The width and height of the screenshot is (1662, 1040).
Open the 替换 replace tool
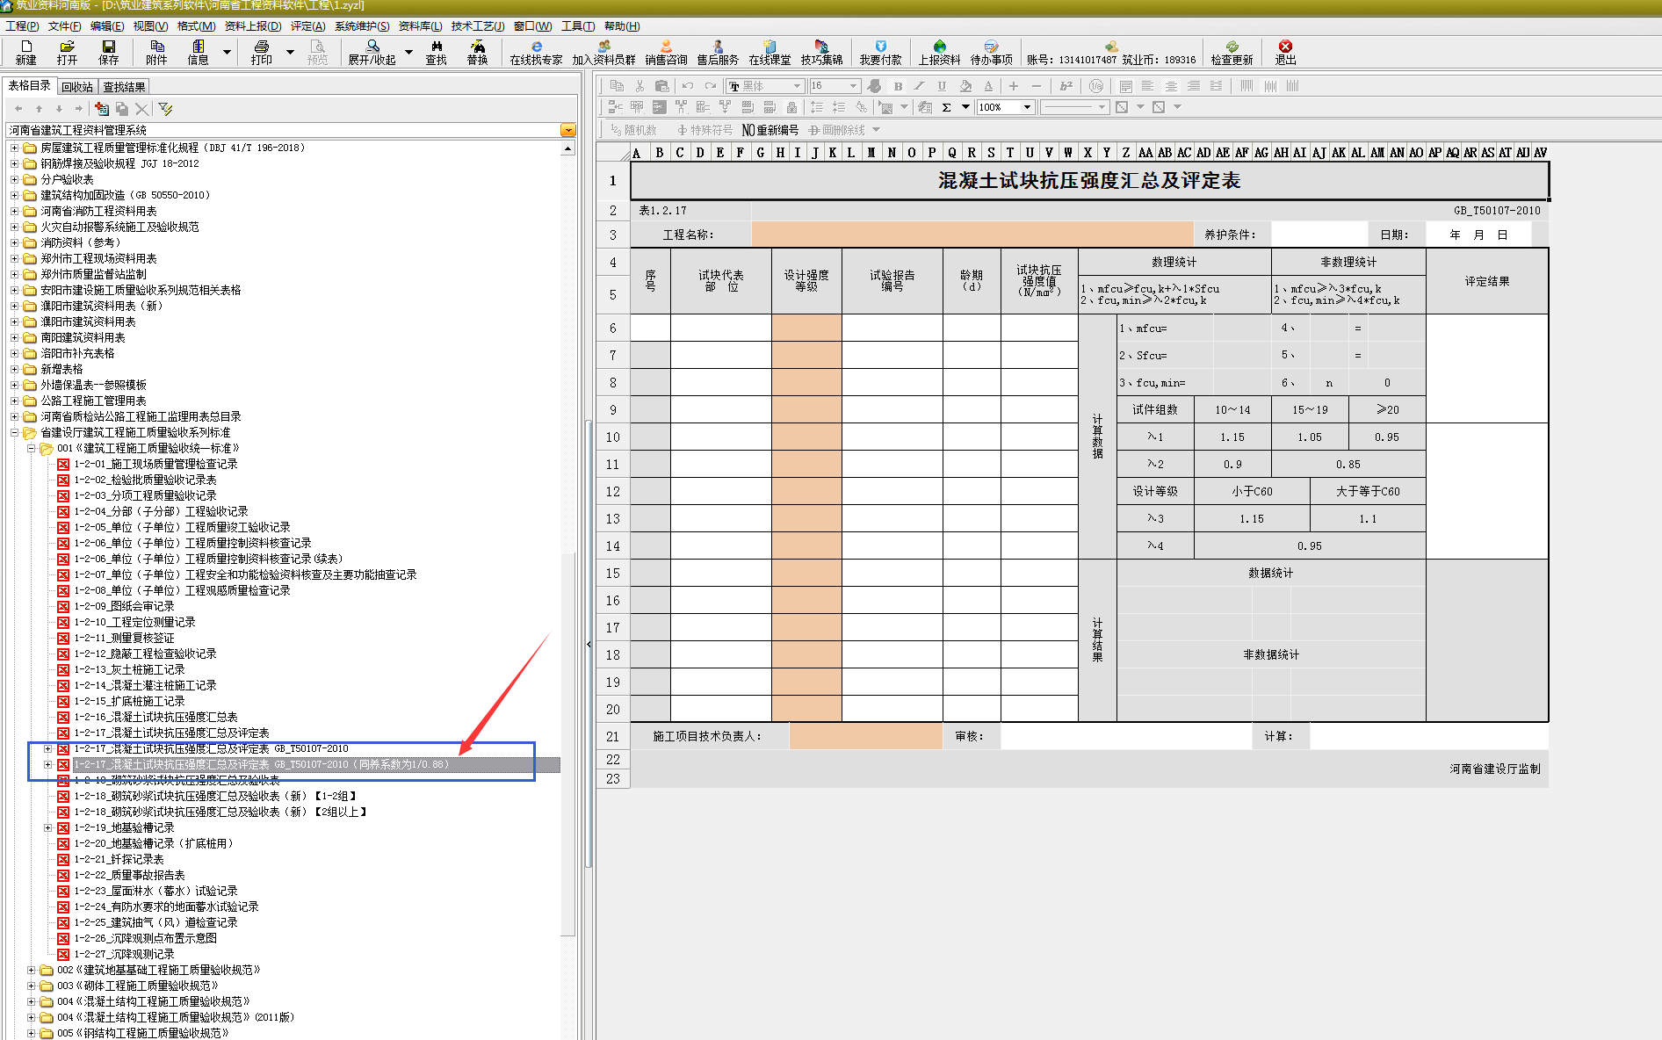click(477, 53)
